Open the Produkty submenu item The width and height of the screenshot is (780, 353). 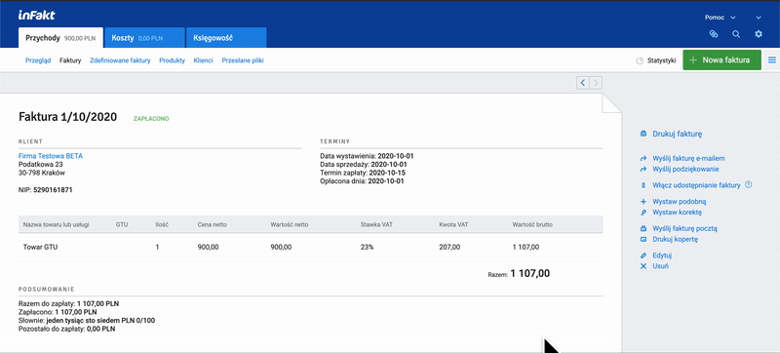point(173,60)
